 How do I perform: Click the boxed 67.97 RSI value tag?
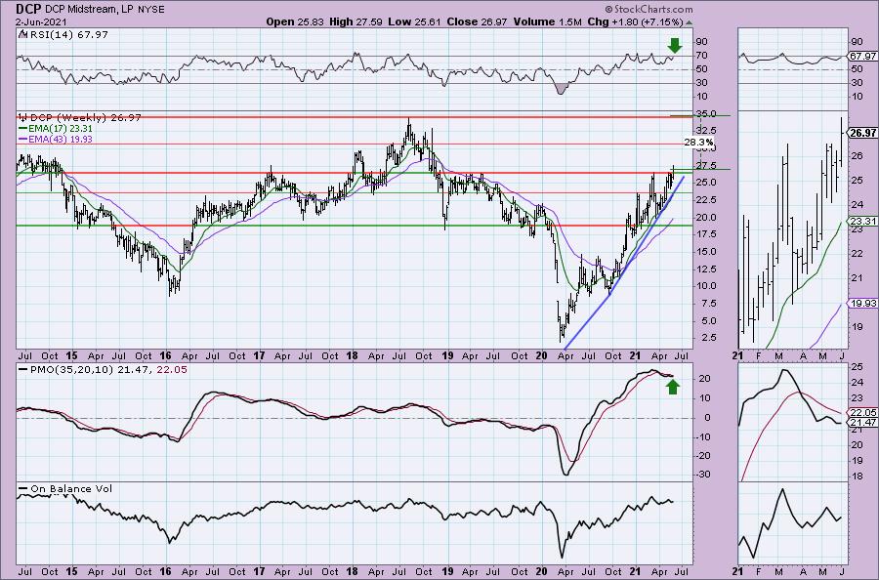click(862, 56)
